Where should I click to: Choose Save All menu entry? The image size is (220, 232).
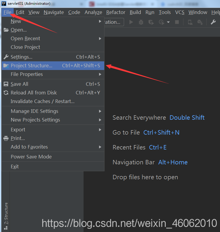[53, 84]
